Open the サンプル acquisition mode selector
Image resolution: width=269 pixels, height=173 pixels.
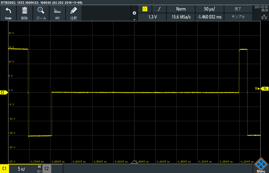(x=238, y=17)
